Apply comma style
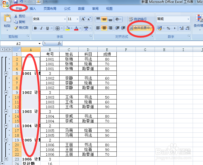 174,28
